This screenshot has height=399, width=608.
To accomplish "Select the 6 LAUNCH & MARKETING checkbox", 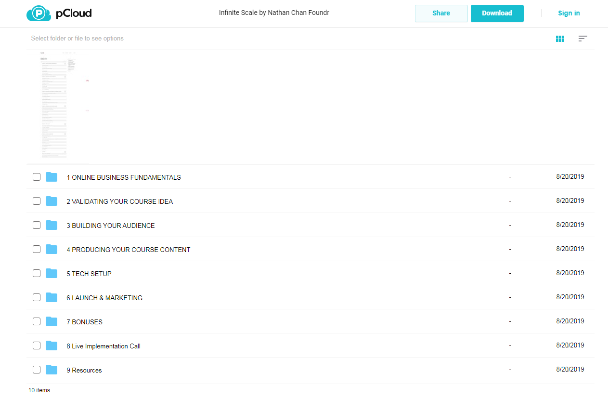I will 37,297.
